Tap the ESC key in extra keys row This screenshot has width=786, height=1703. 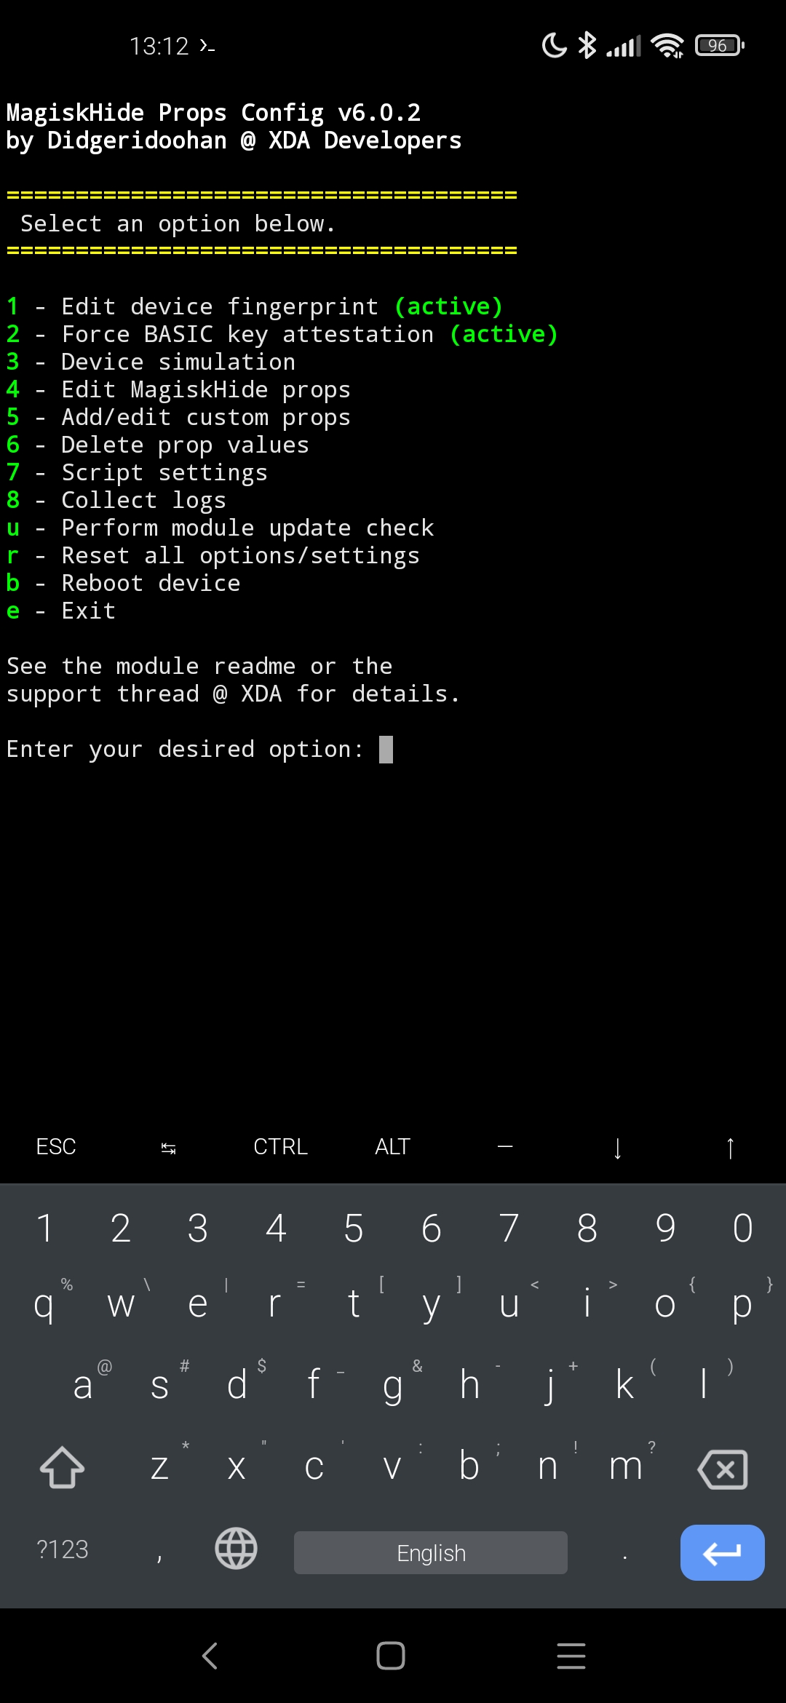(56, 1147)
